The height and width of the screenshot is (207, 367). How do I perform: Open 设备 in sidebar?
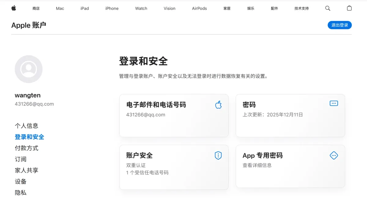20,182
